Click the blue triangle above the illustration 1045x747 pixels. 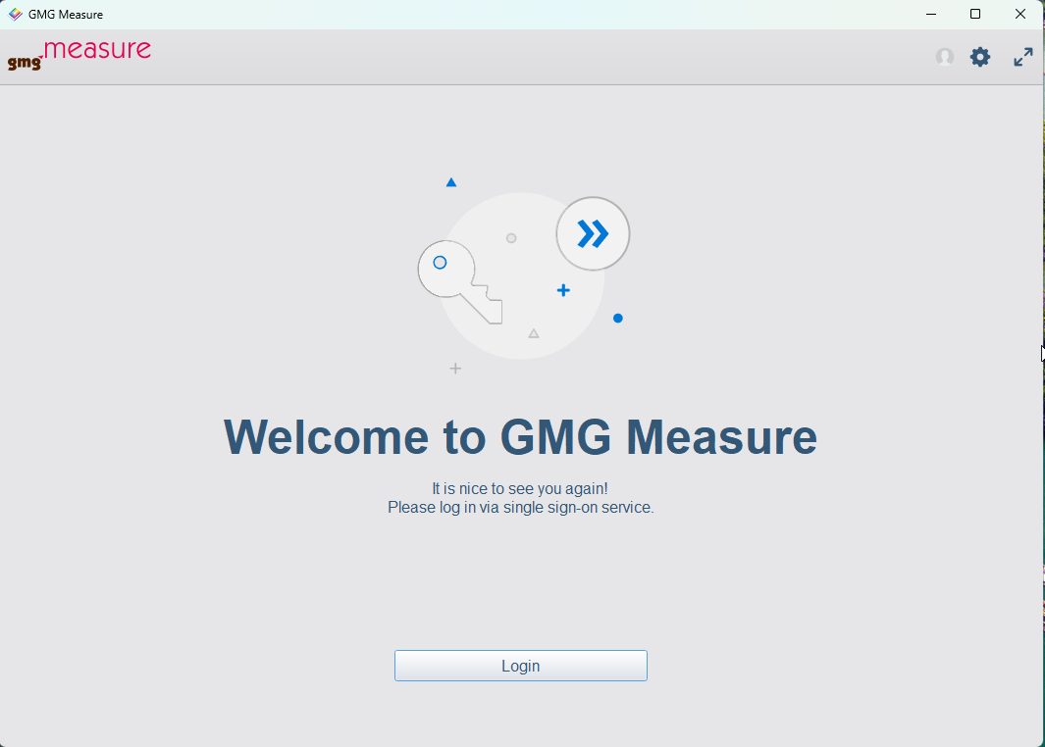click(450, 181)
